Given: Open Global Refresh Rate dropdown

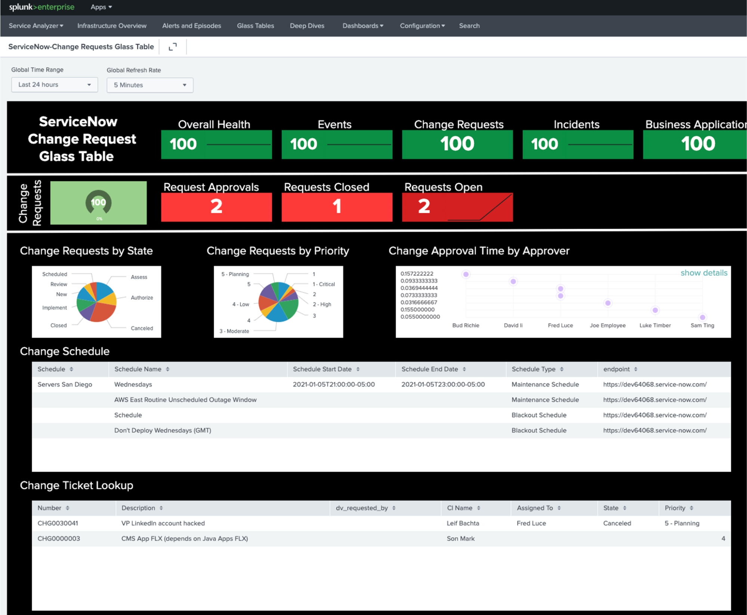Looking at the screenshot, I should [150, 85].
